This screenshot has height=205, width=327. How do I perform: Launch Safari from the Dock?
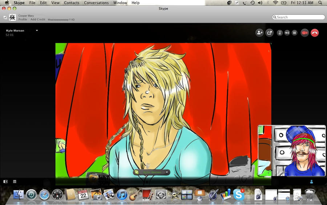[x=44, y=195]
